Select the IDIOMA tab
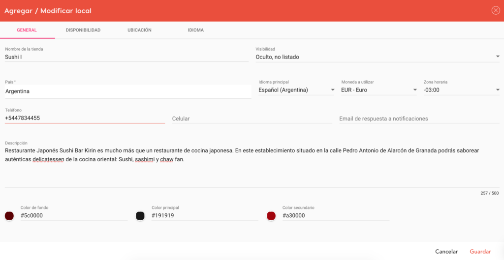 click(196, 30)
